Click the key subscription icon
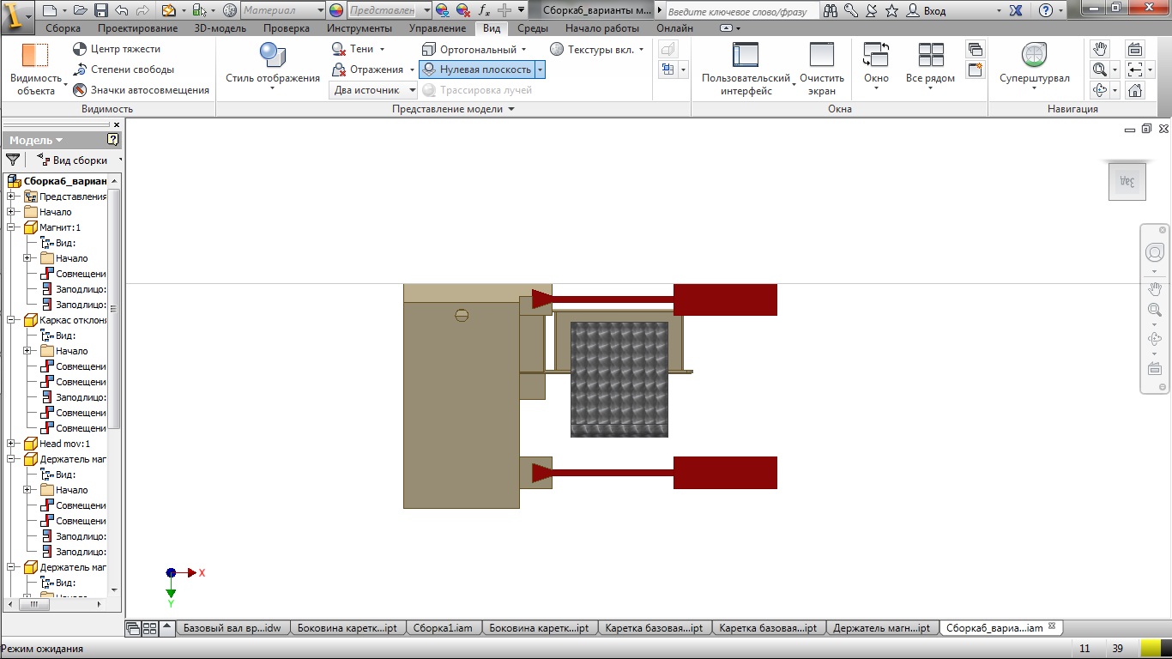This screenshot has width=1172, height=659. 851,11
